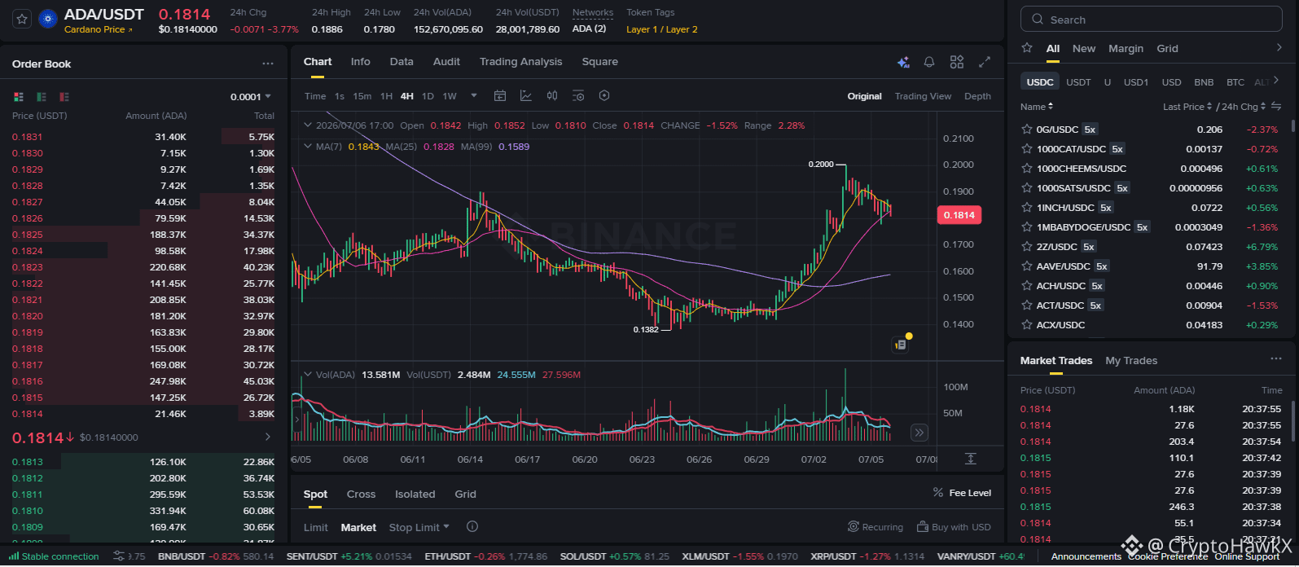This screenshot has width=1299, height=567.
Task: Open the Fee Level percent link
Action: pos(962,493)
